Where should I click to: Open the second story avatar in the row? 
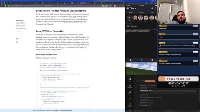click(x=140, y=18)
